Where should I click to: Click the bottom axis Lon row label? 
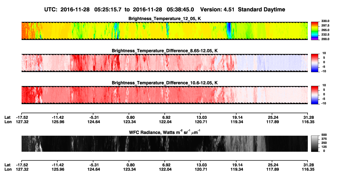[x=8, y=169]
